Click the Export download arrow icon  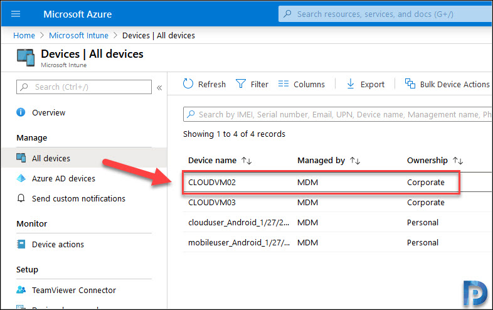click(x=351, y=83)
